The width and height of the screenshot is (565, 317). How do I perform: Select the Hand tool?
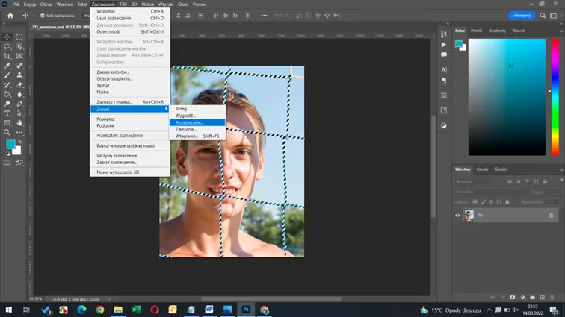tap(18, 123)
